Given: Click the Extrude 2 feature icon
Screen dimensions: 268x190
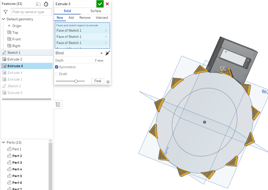Looking at the screenshot, I should pyautogui.click(x=4, y=59).
